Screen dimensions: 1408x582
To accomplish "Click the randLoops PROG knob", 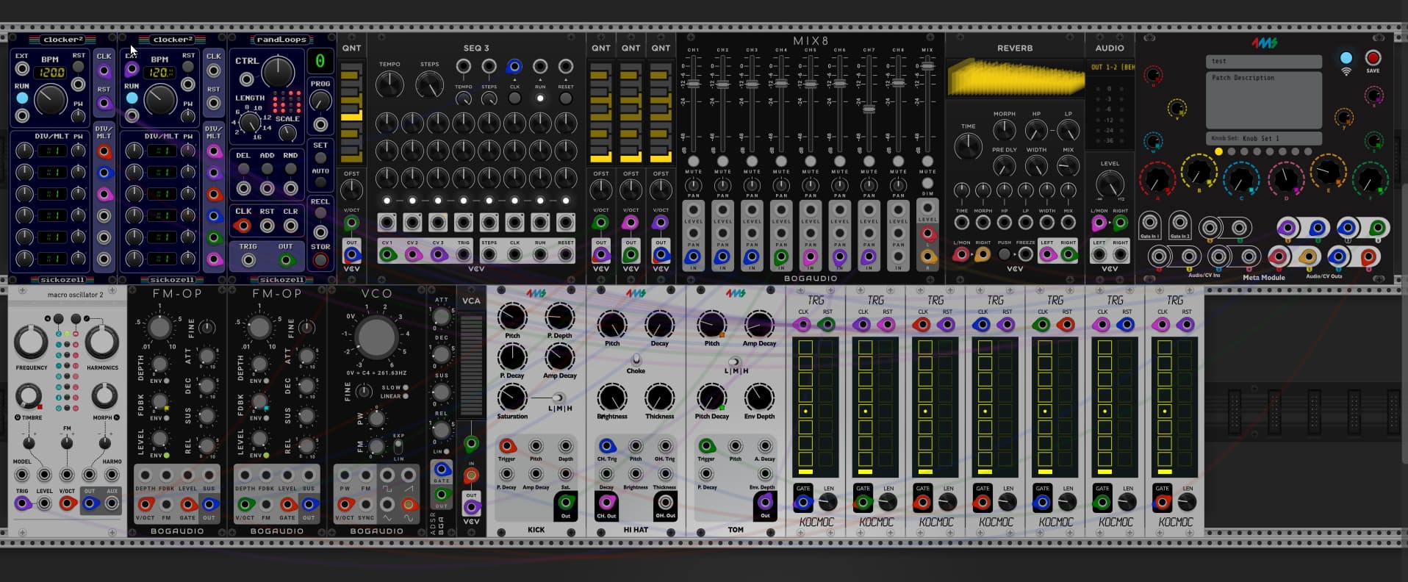I will point(320,101).
